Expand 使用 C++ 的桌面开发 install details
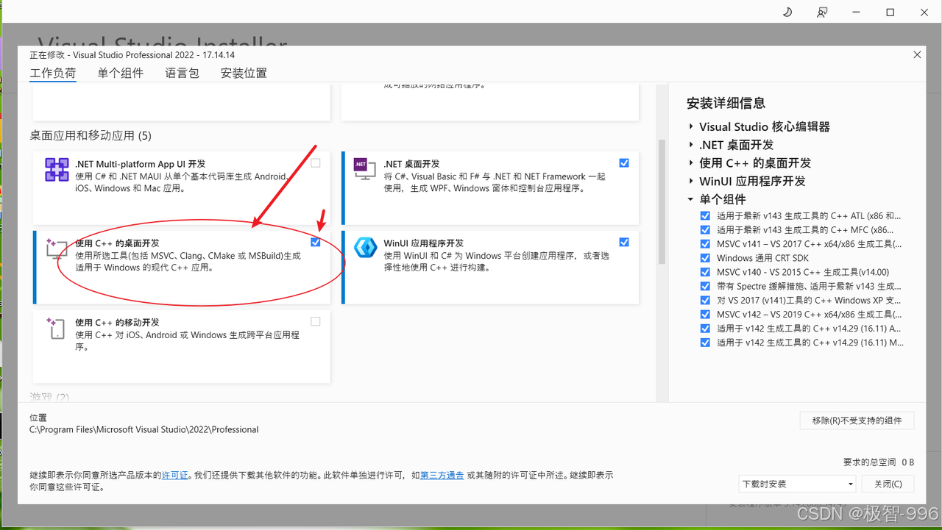 [691, 163]
